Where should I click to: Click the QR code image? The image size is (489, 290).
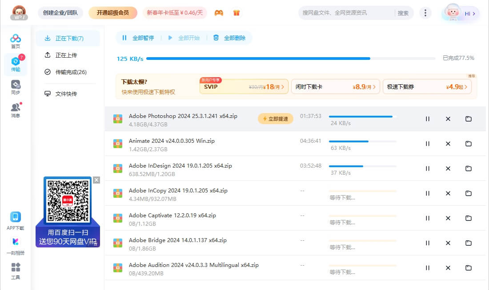68,200
